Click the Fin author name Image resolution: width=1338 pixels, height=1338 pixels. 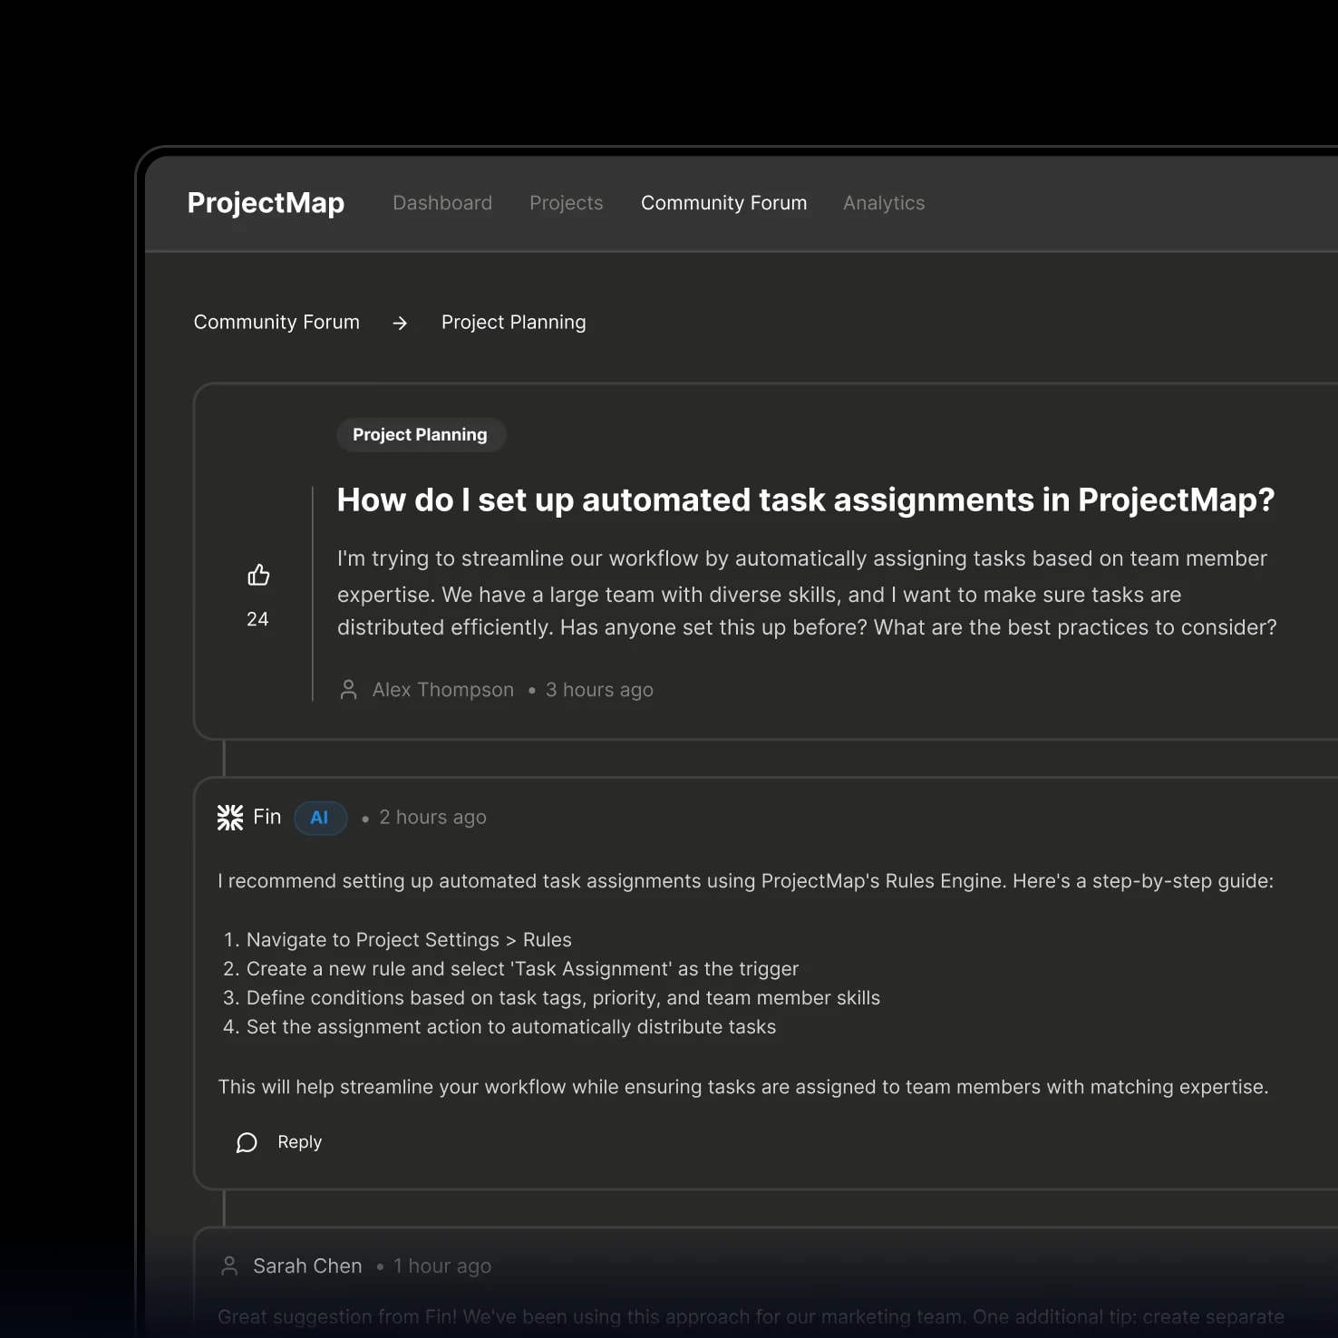[x=267, y=817]
